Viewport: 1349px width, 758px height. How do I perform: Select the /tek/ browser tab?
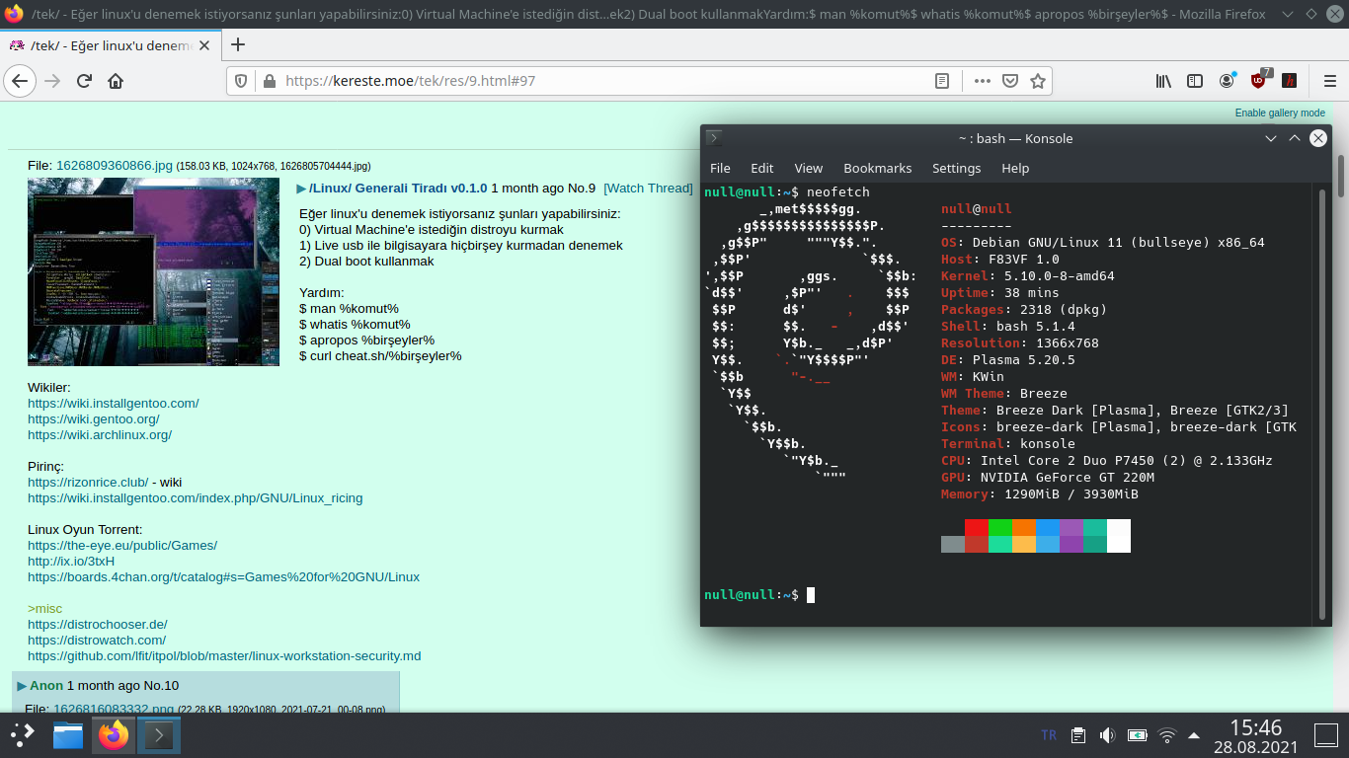click(112, 45)
